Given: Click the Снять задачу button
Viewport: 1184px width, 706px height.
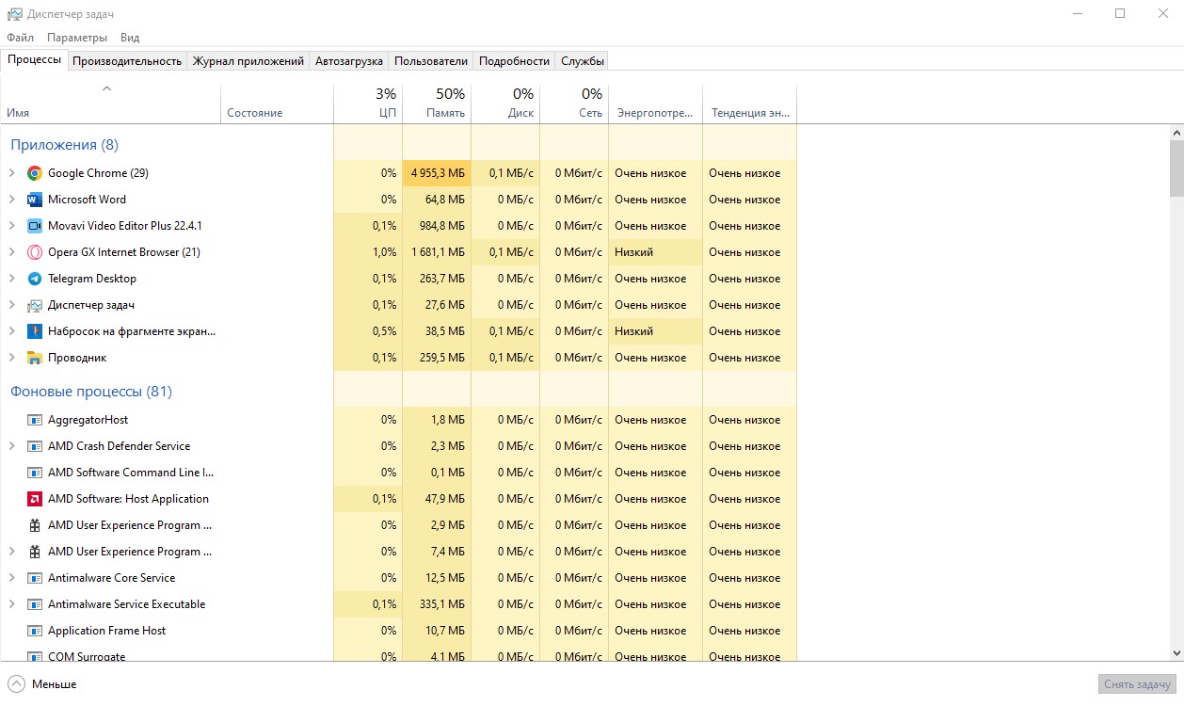Looking at the screenshot, I should point(1137,684).
